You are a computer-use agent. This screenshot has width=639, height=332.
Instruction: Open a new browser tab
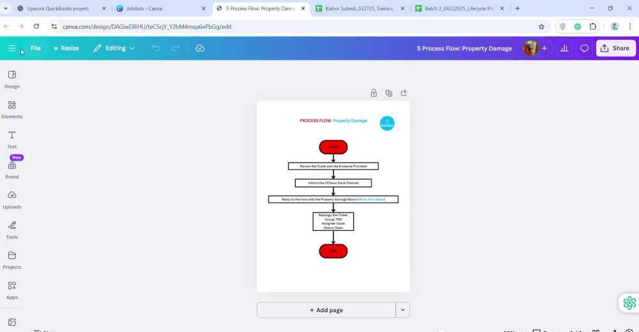click(x=518, y=8)
